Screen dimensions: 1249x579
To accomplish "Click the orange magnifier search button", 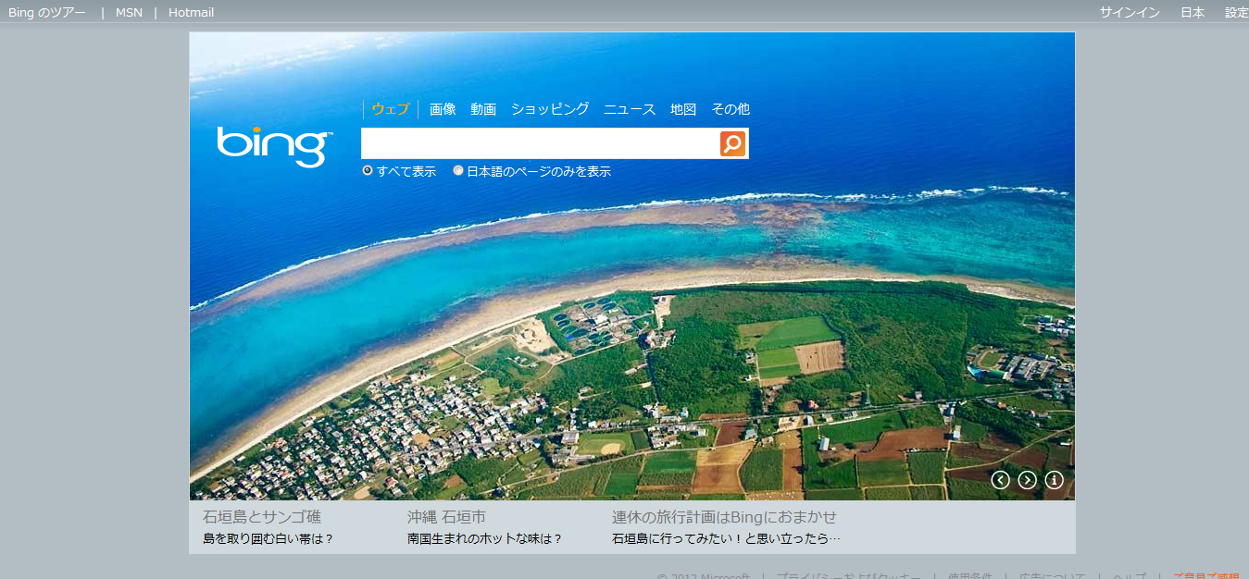I will pyautogui.click(x=732, y=143).
